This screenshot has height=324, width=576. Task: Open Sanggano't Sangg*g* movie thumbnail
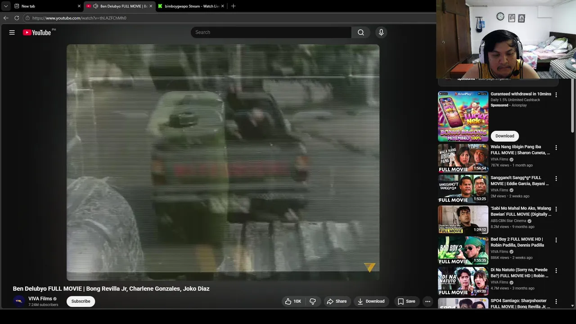[x=463, y=189]
